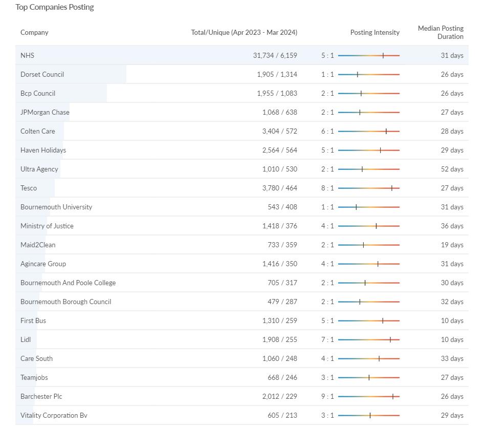Select the NHS company row name

27,56
